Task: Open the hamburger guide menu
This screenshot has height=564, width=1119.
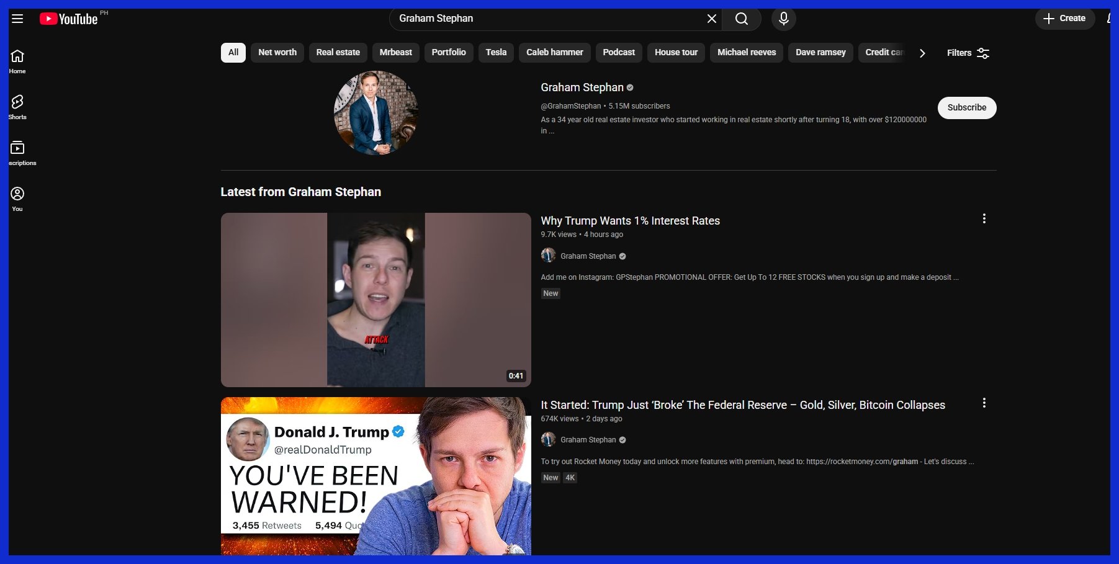Action: [x=17, y=19]
